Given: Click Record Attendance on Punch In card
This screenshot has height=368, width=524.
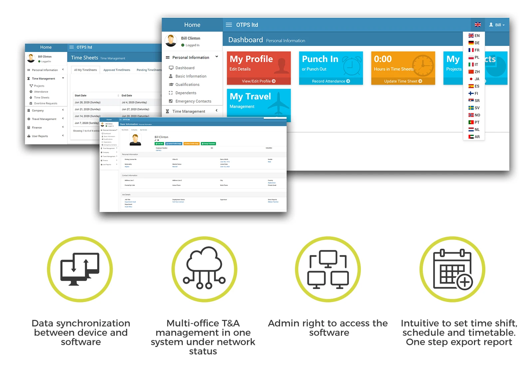Looking at the screenshot, I should (x=331, y=81).
